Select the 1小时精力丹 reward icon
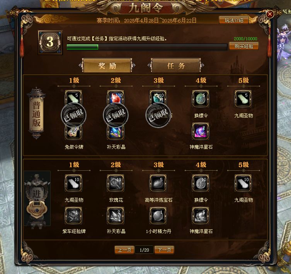This screenshot has width=291, height=274. tap(158, 216)
